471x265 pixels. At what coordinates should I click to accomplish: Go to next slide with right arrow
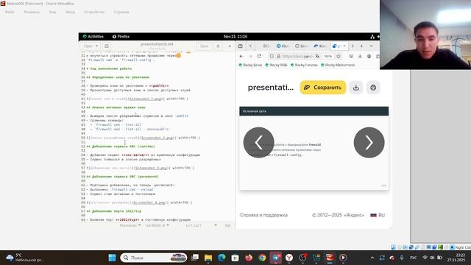coord(369,142)
